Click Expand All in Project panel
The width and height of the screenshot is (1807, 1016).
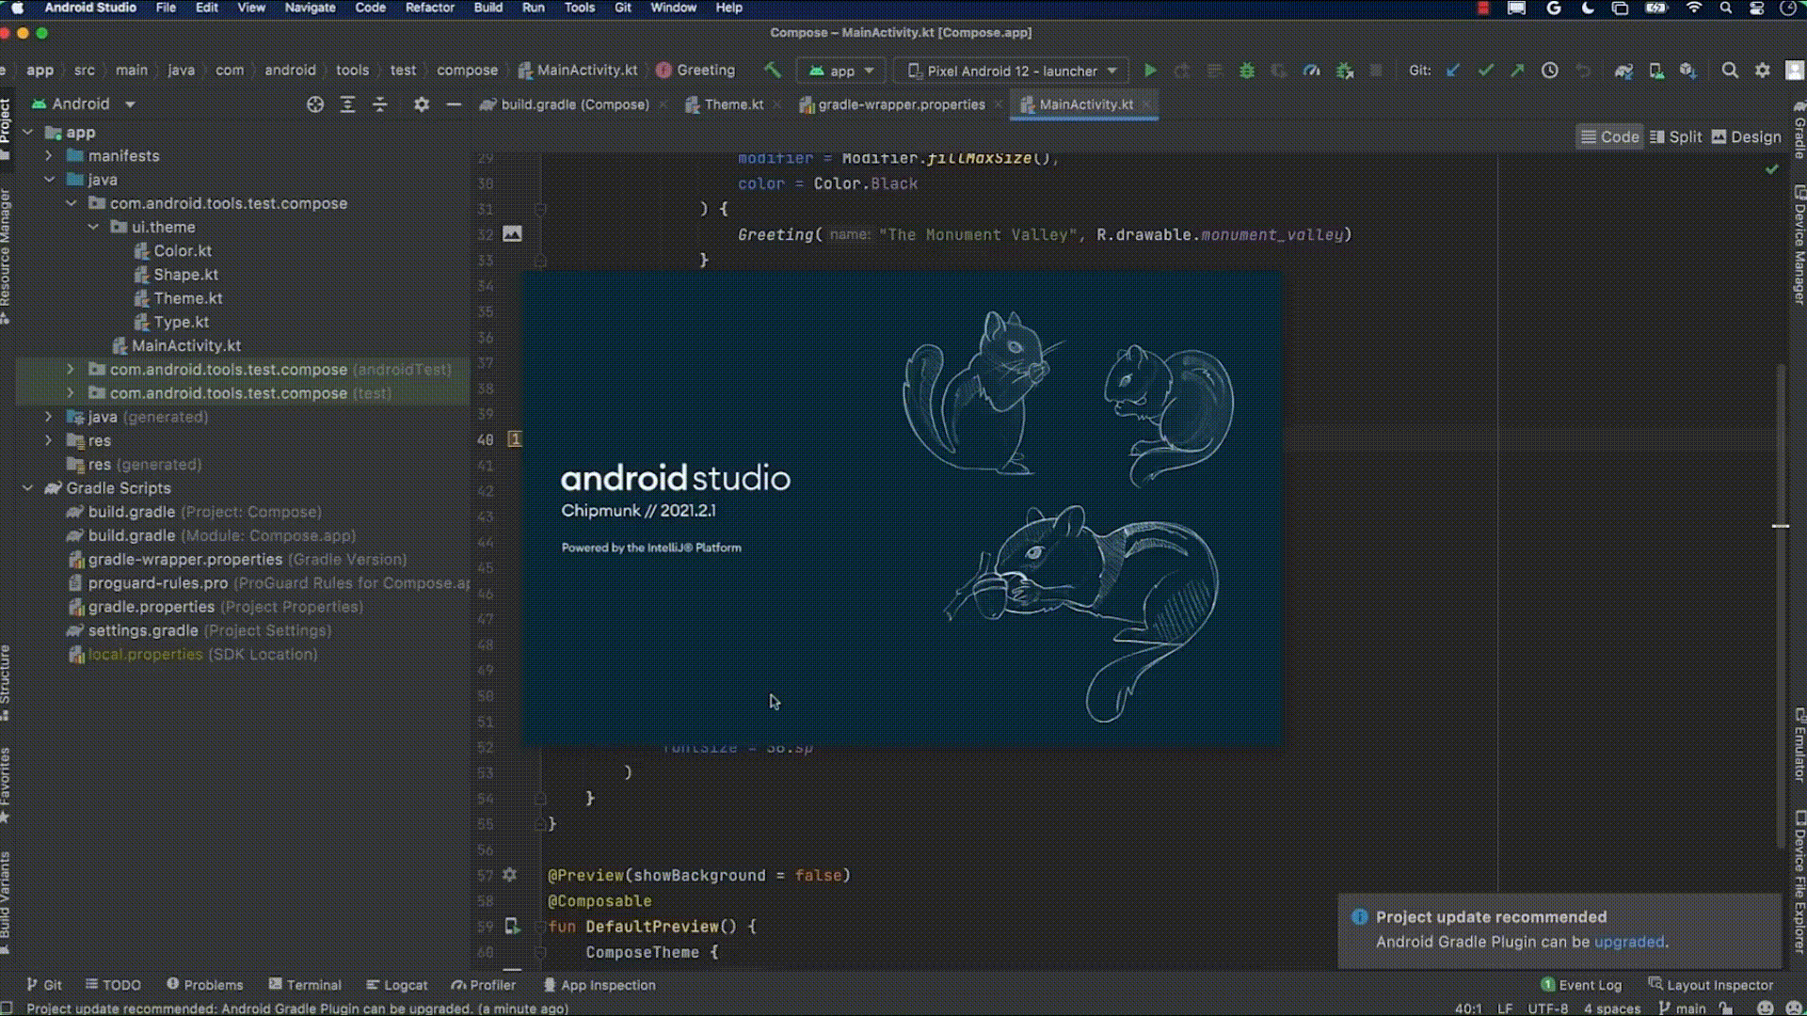pyautogui.click(x=347, y=104)
